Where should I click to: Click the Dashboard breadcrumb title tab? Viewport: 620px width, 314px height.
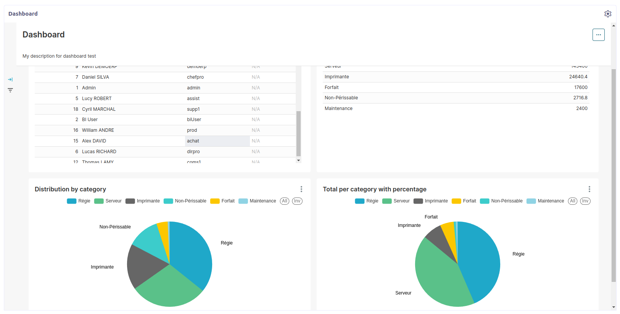[x=23, y=14]
